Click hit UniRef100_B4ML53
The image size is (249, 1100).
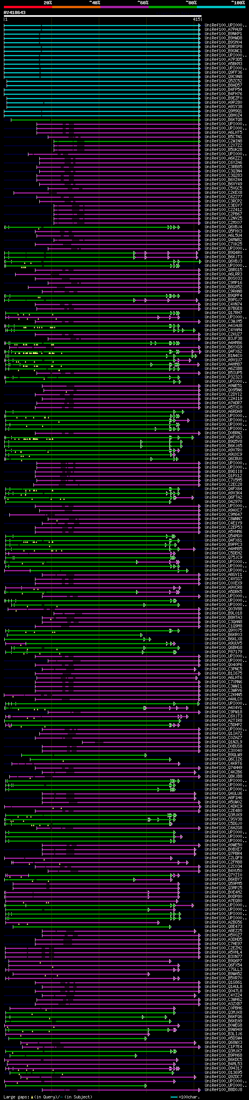pos(223,1064)
